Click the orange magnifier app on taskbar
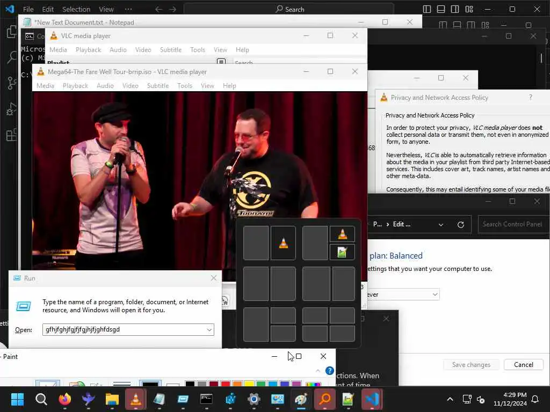550x412 pixels. pos(325,399)
